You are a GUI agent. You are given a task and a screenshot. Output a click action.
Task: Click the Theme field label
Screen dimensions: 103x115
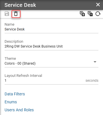10,58
